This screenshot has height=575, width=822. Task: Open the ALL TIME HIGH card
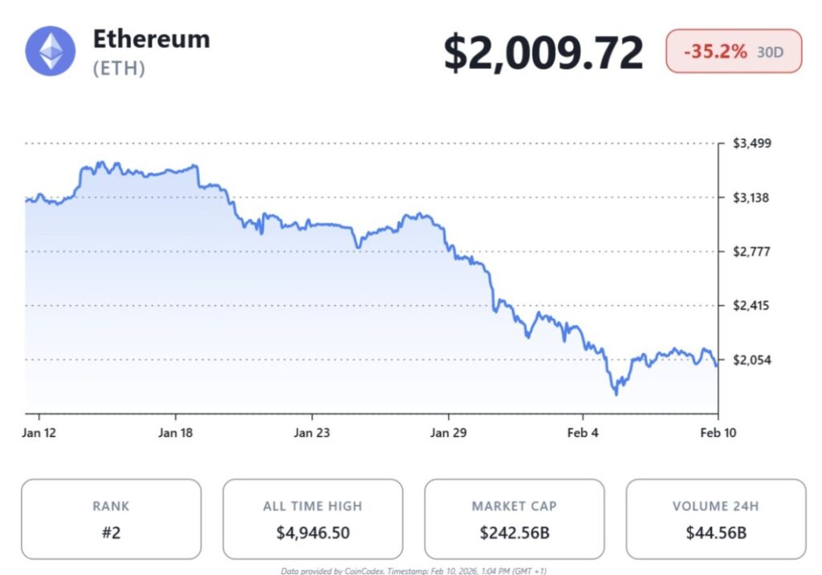tap(312, 519)
